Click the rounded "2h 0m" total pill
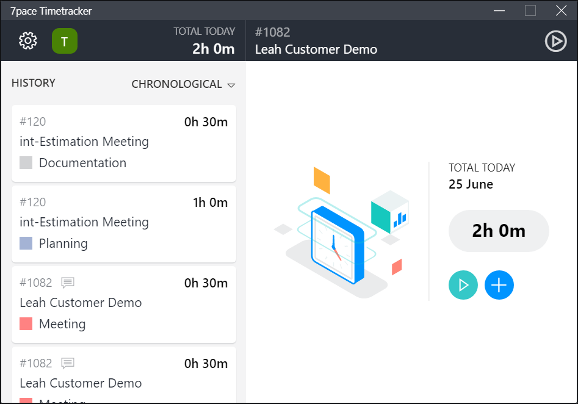578x404 pixels. (499, 231)
